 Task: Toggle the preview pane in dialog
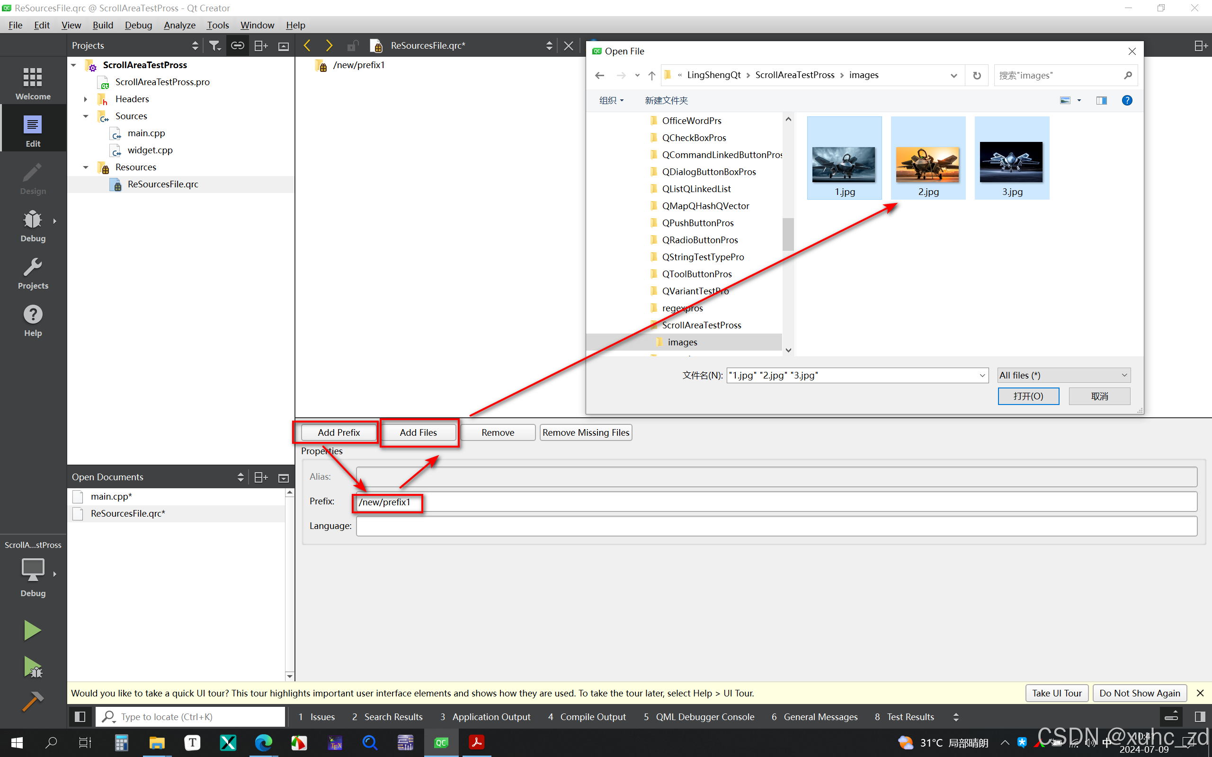(x=1101, y=101)
